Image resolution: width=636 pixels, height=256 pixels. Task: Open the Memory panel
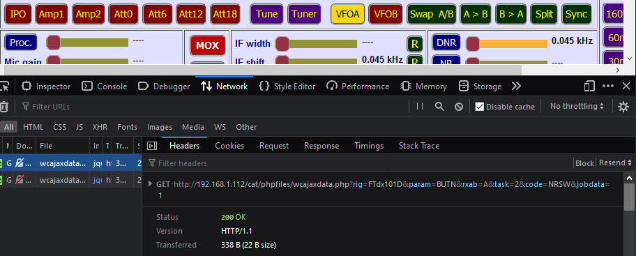pos(423,86)
